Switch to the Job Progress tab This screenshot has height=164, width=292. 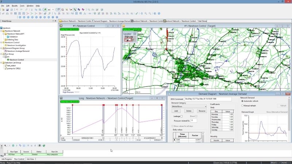coord(7,159)
